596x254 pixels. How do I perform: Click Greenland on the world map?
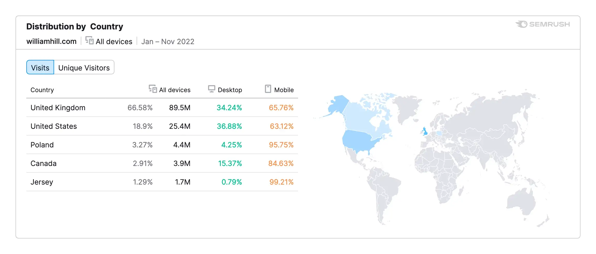[x=407, y=108]
